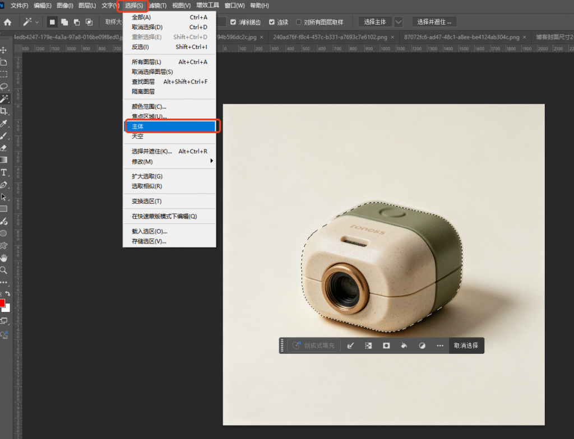Click the 选择并遮住 ... button in options bar

434,22
